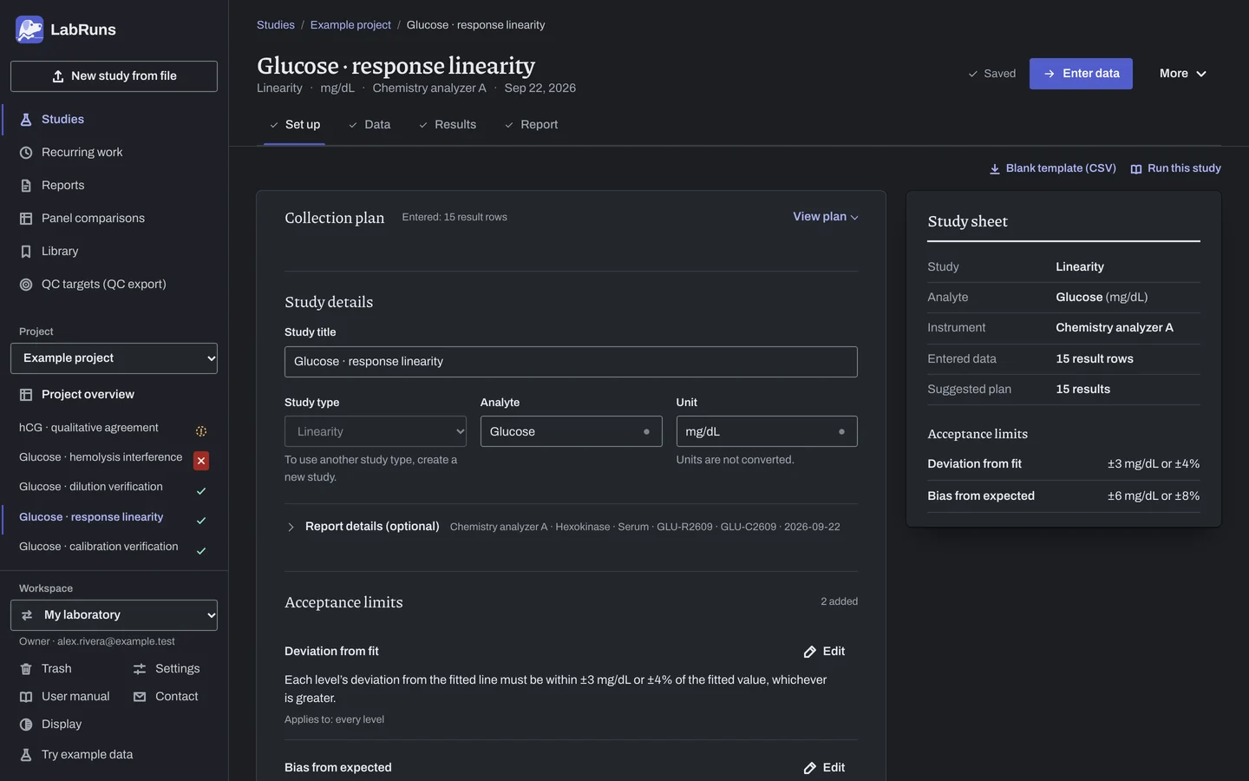Click the Settings sliders icon
Viewport: 1249px width, 781px height.
point(140,669)
